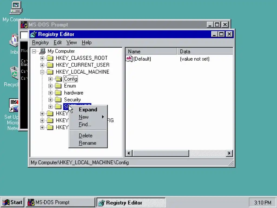The width and height of the screenshot is (277, 208).
Task: Click the My Computer icon in the registry tree
Action: [42, 51]
